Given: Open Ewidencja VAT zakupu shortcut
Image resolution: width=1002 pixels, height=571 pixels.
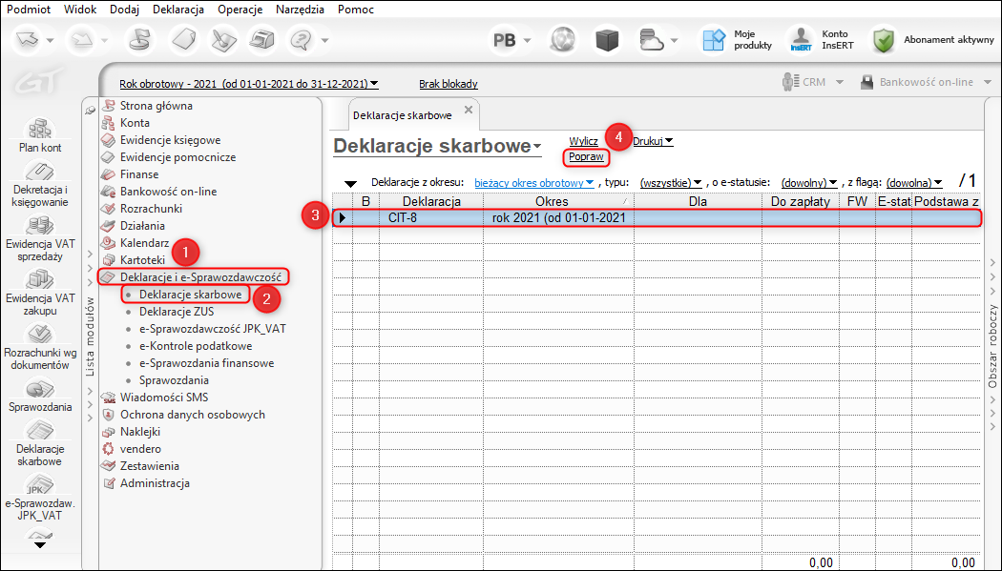Looking at the screenshot, I should click(x=40, y=293).
